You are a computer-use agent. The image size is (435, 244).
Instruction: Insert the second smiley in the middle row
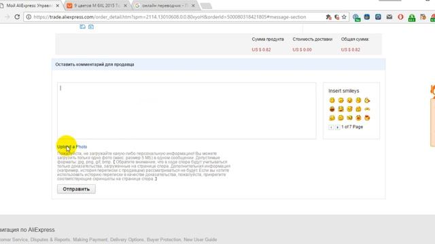point(341,109)
